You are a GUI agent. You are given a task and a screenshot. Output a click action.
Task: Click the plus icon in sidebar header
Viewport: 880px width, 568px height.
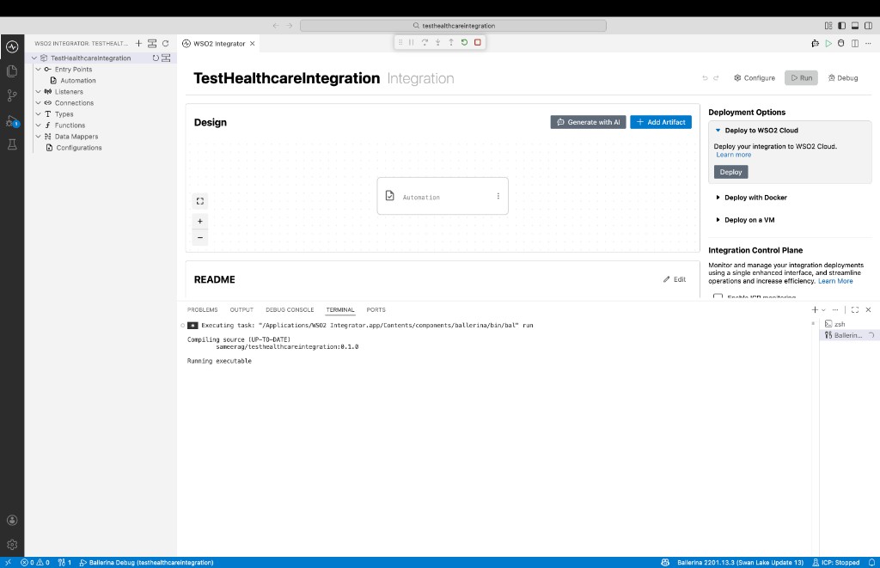point(138,43)
